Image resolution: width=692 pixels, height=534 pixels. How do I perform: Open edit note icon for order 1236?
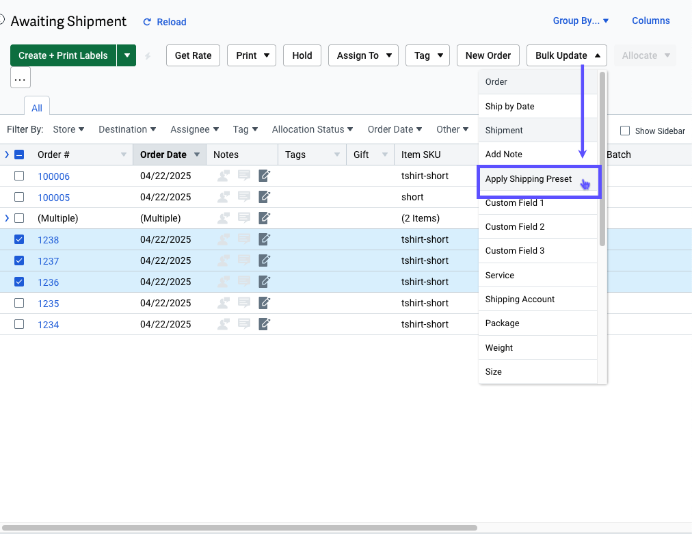click(265, 282)
